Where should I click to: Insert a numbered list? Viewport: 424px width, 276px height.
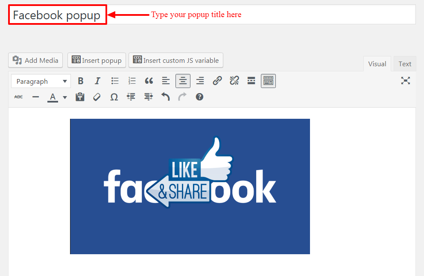coord(132,81)
